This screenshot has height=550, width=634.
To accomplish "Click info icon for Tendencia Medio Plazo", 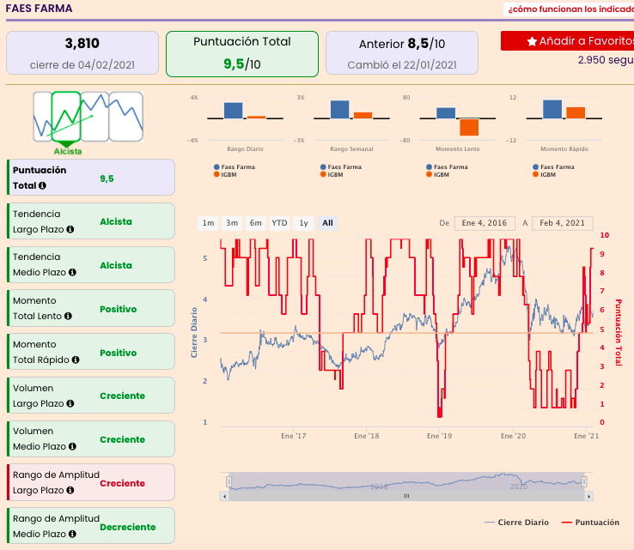I will (72, 273).
